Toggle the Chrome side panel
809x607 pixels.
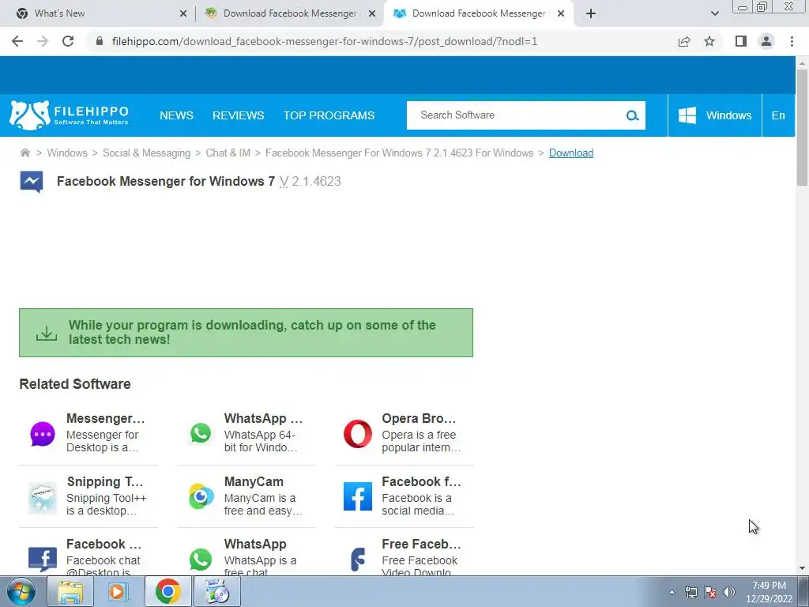741,41
